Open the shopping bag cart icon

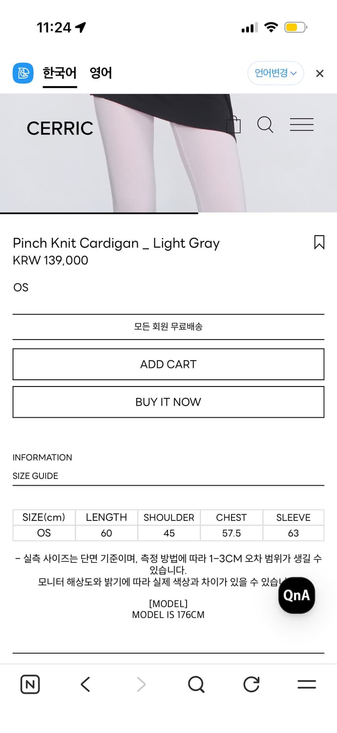point(234,125)
